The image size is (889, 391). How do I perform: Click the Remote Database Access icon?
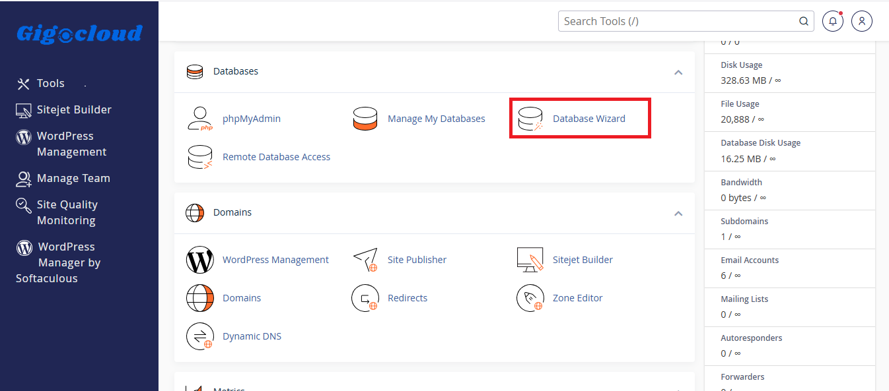(x=200, y=157)
